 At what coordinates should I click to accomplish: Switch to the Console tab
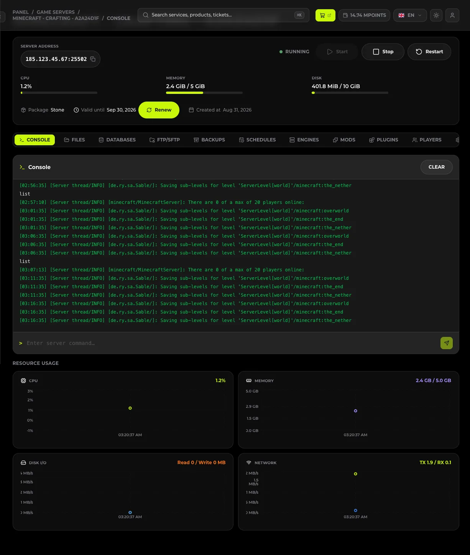pos(35,140)
